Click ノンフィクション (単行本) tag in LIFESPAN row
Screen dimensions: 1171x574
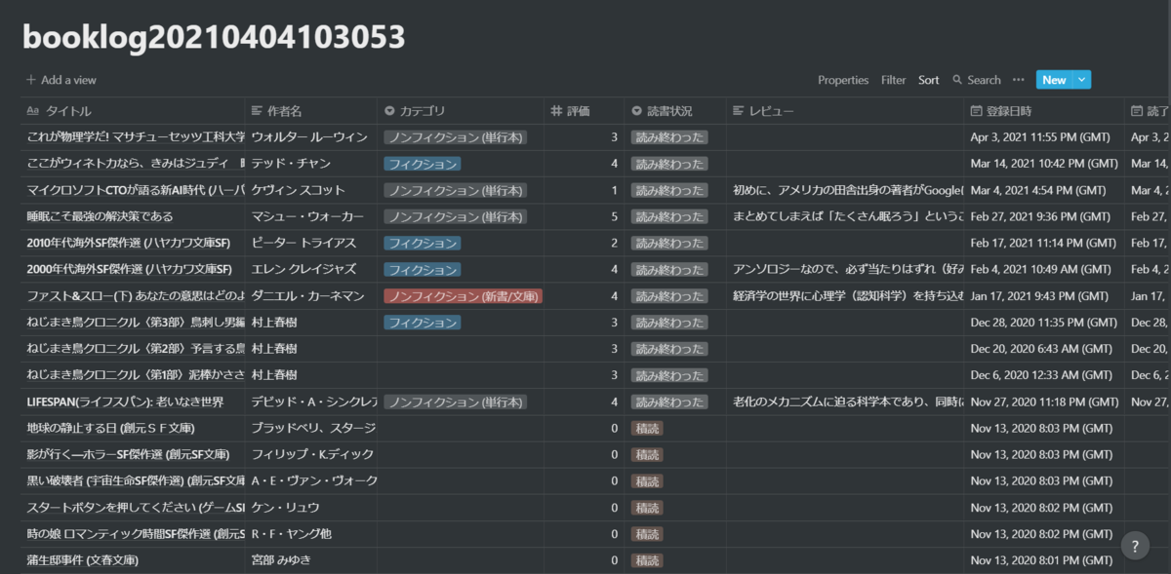[x=456, y=402]
